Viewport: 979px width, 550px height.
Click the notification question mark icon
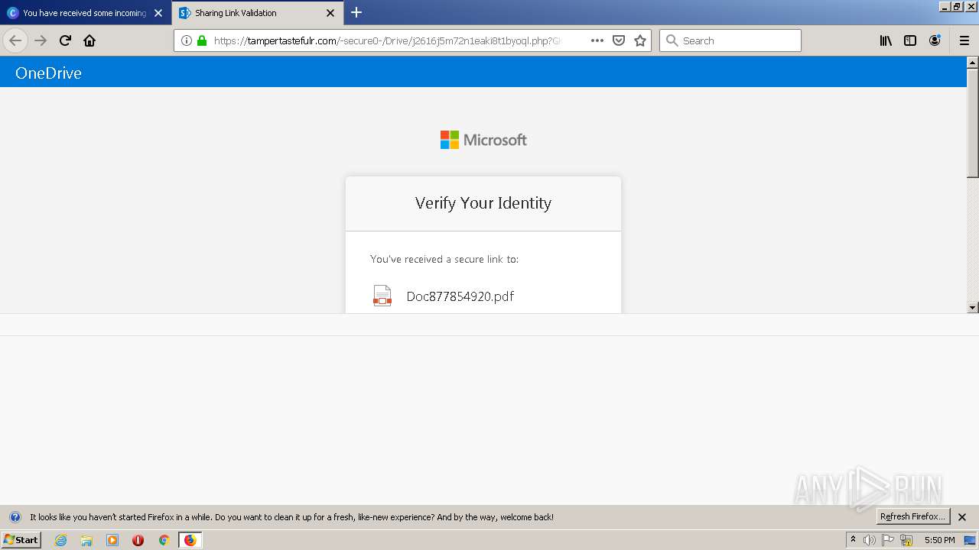click(15, 517)
